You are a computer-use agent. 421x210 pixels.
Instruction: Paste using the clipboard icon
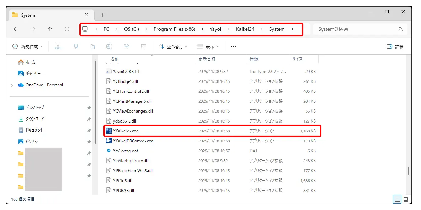point(92,46)
